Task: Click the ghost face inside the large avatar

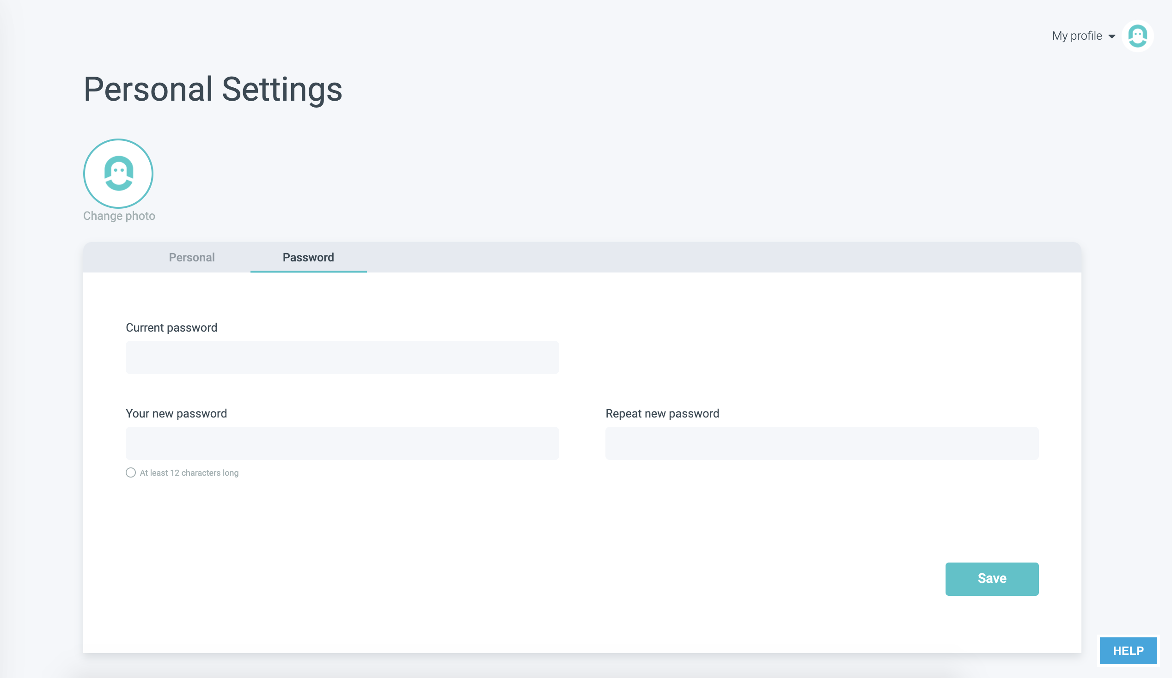Action: coord(119,173)
